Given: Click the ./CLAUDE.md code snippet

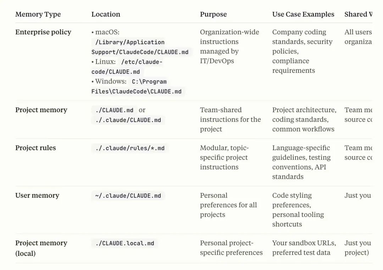Looking at the screenshot, I should pos(114,110).
